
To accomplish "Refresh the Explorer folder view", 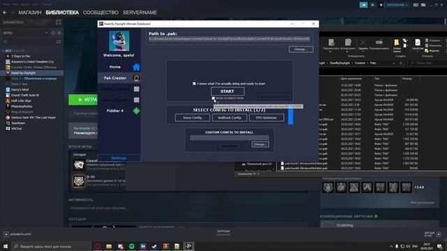I will 401,63.
